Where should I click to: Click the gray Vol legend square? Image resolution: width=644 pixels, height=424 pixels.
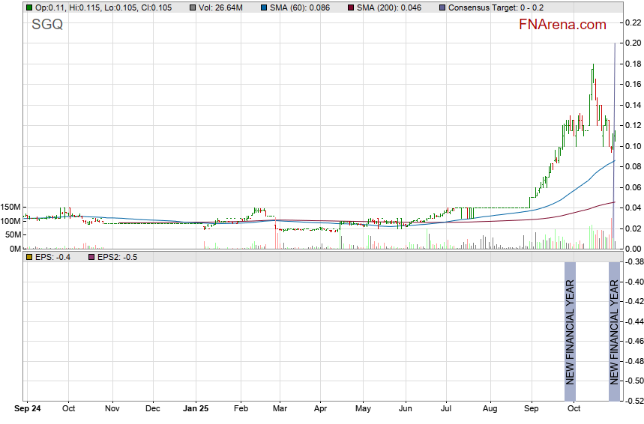pyautogui.click(x=193, y=7)
